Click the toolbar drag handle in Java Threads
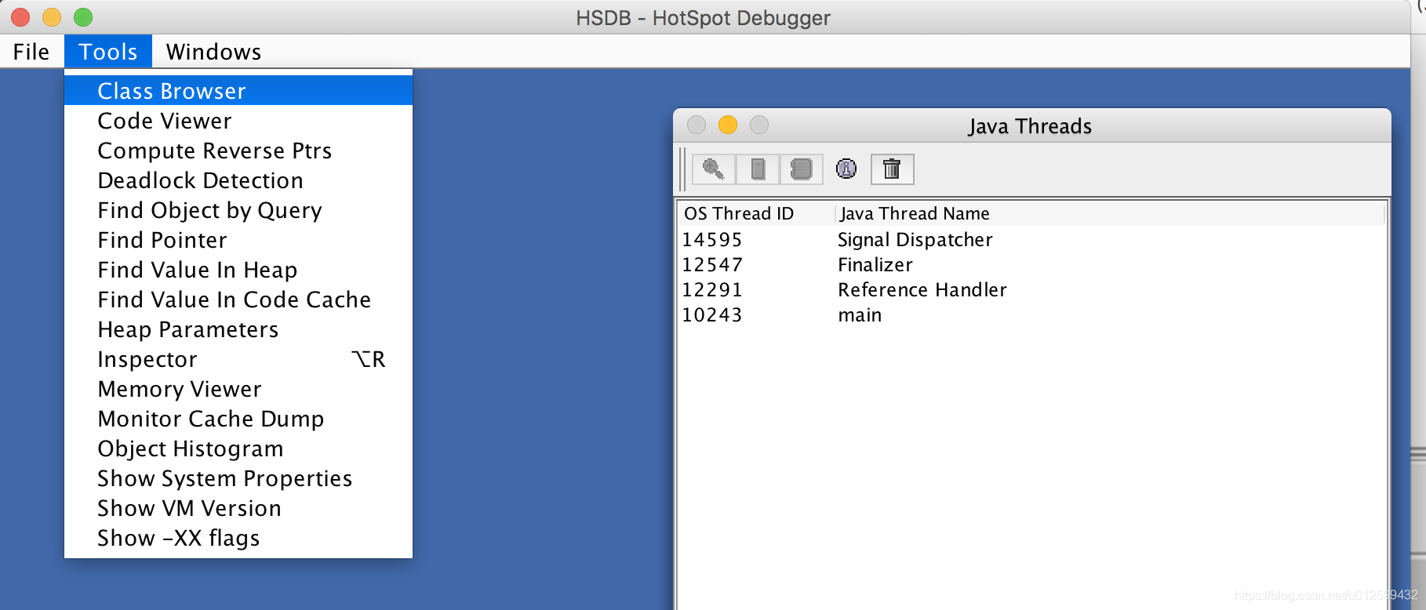The width and height of the screenshot is (1426, 610). point(683,169)
